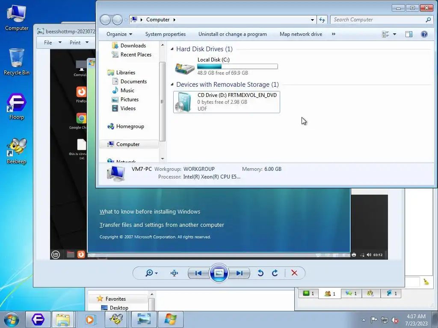Open Print menu in Photo Viewer
This screenshot has width=438, height=328.
tap(79, 42)
